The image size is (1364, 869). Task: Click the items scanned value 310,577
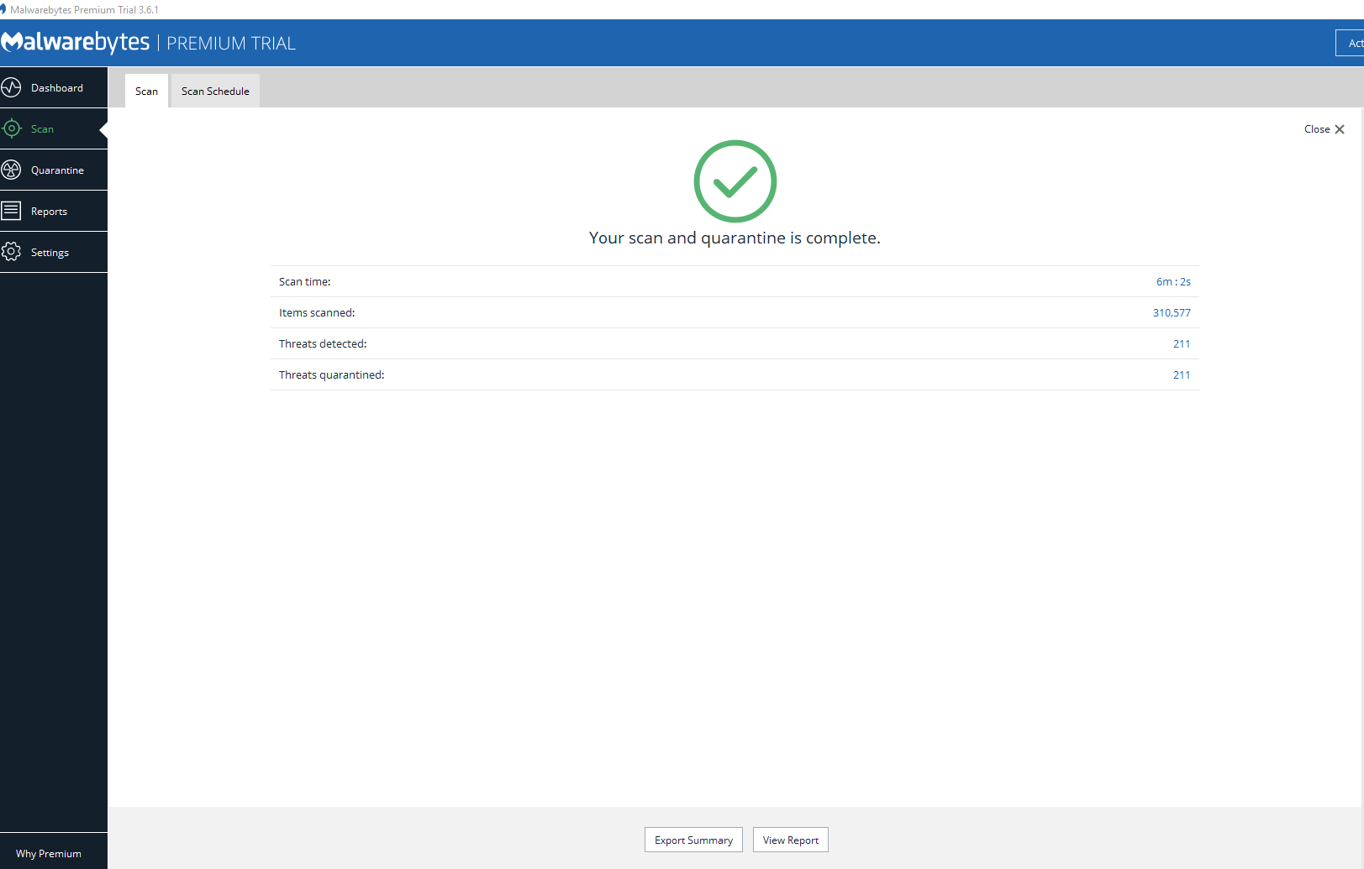coord(1172,312)
